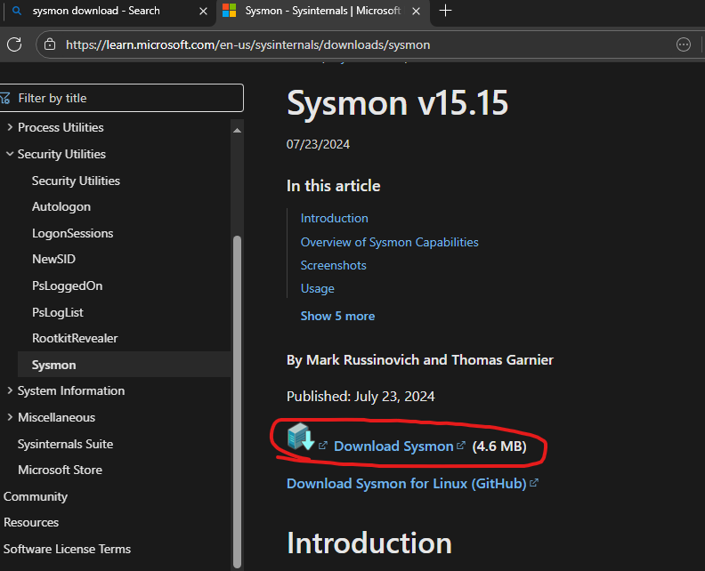This screenshot has height=571, width=705.
Task: Open Download Sysmon for Linux (GitHub)
Action: pyautogui.click(x=407, y=484)
